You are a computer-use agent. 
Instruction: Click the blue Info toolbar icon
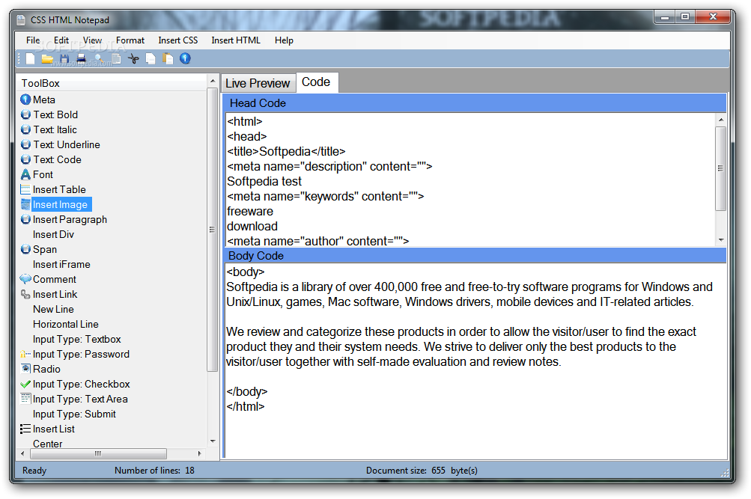pos(185,59)
